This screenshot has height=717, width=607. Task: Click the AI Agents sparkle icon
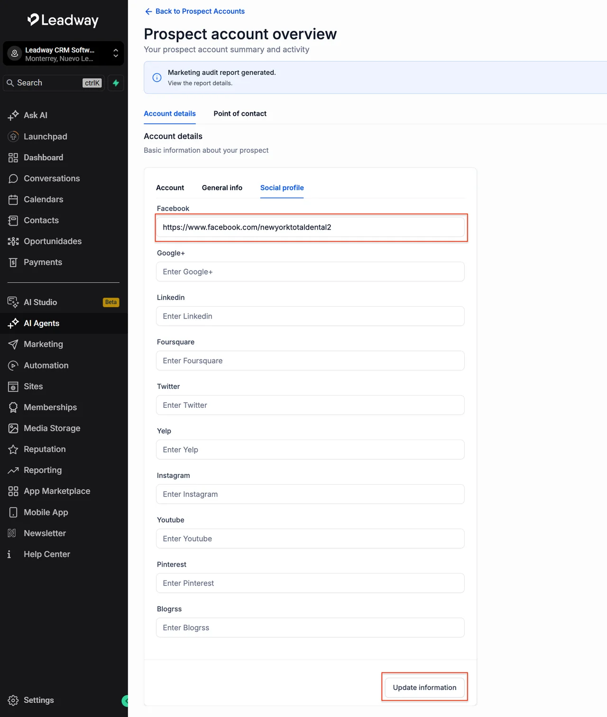tap(13, 323)
